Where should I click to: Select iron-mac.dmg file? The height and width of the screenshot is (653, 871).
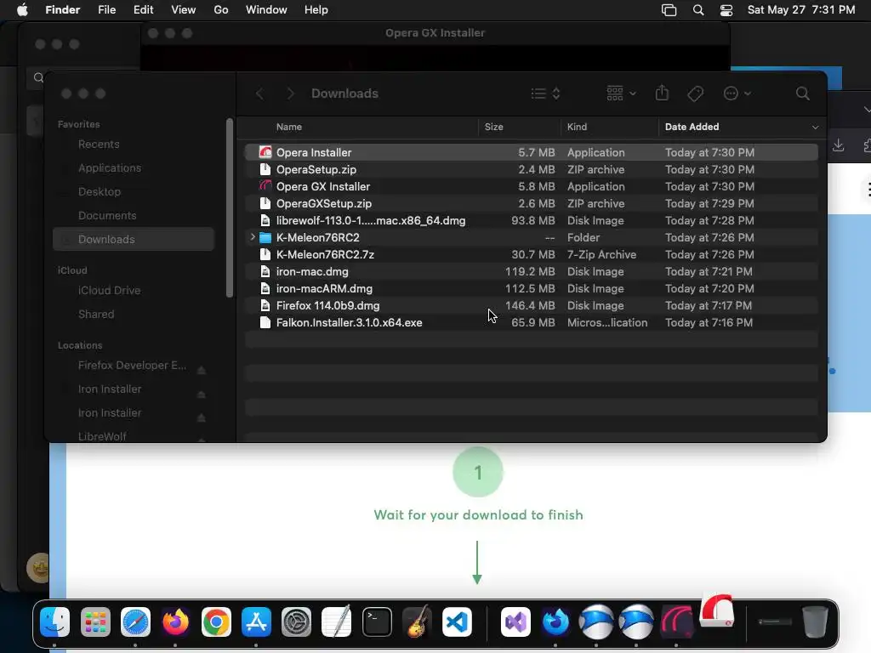click(531, 271)
